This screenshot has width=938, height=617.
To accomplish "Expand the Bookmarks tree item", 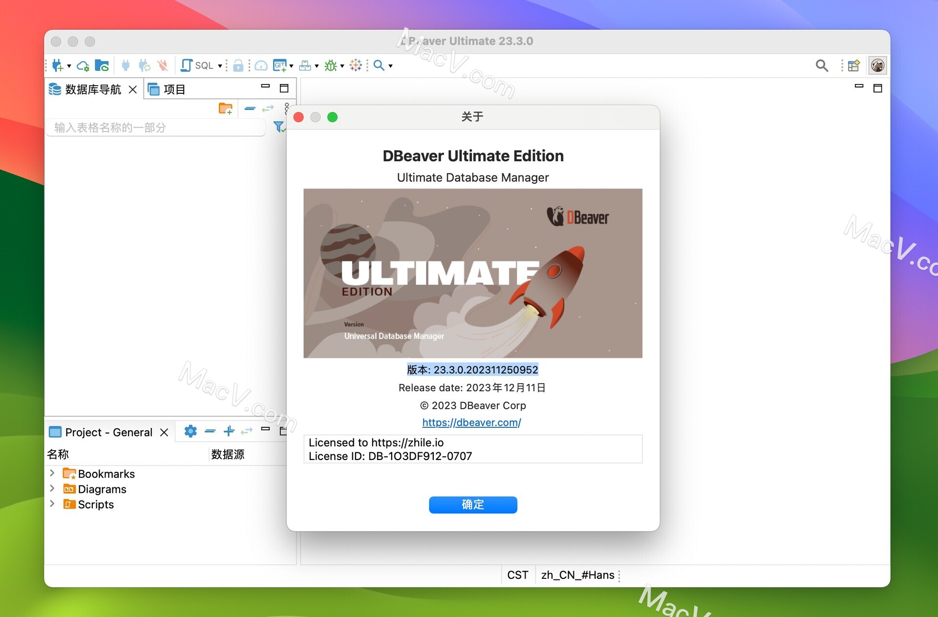I will pyautogui.click(x=54, y=473).
